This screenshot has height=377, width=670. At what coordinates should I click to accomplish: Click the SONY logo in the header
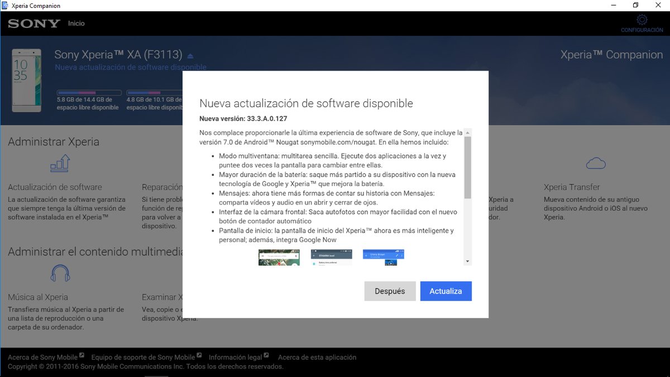[x=34, y=23]
